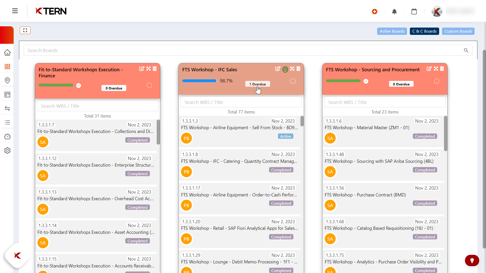The width and height of the screenshot is (486, 273).
Task: Open the settings gear in sidebar
Action: [x=7, y=150]
